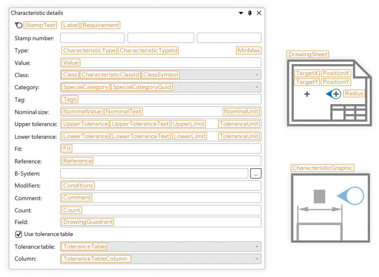Screen dimensions: 379x277
Task: Focus the Comment input field
Action: (x=161, y=198)
